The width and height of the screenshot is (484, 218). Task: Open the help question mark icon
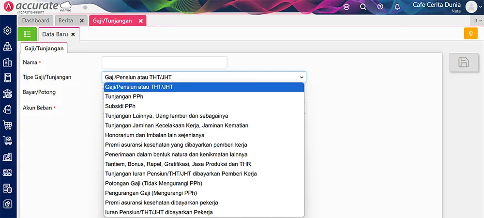(x=380, y=7)
